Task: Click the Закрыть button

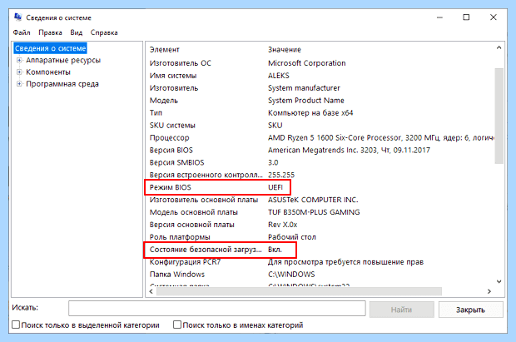Action: pos(470,310)
